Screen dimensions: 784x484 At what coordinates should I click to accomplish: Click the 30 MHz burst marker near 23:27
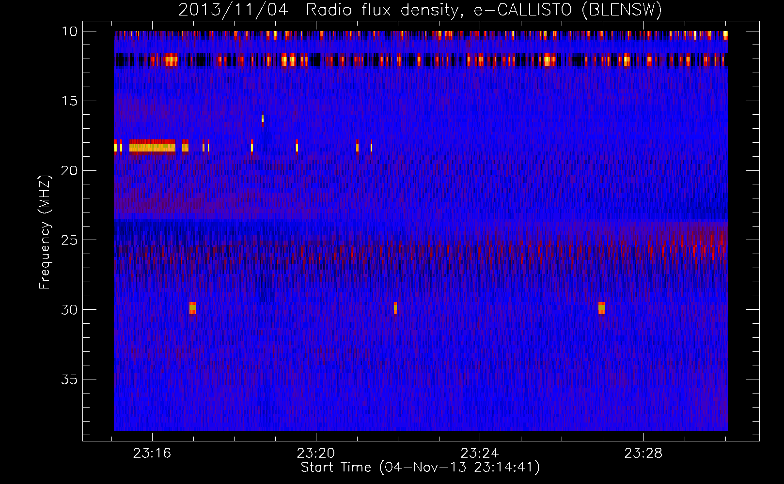(x=602, y=308)
